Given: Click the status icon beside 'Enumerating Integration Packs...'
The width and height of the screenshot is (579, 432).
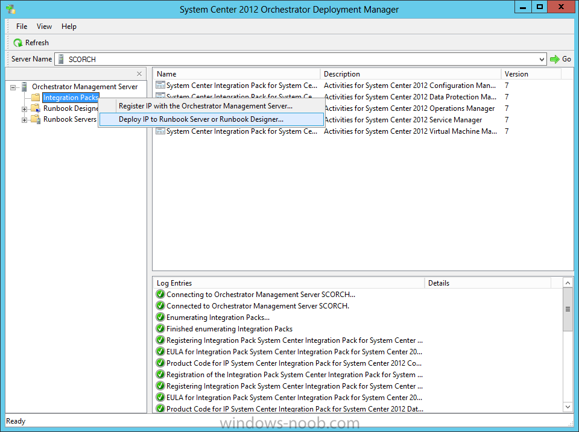Looking at the screenshot, I should (x=160, y=318).
